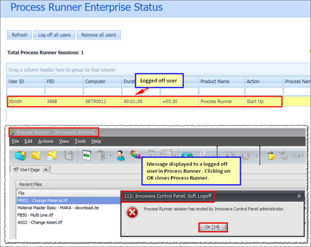
Task: Click the Remove all users button
Action: pyautogui.click(x=99, y=35)
